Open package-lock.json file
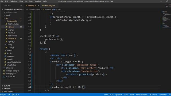This screenshot has height=96, width=171. coord(13,71)
